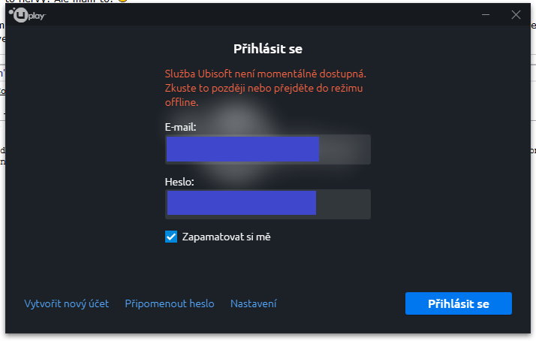Screen dimensions: 536x341
Task: Click the E-mail field label
Action: click(x=180, y=127)
